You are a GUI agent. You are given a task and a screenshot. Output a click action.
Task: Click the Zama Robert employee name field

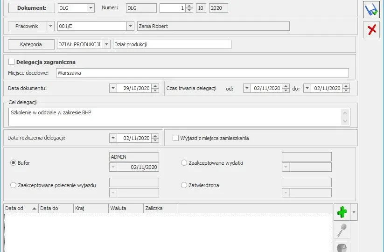point(213,26)
